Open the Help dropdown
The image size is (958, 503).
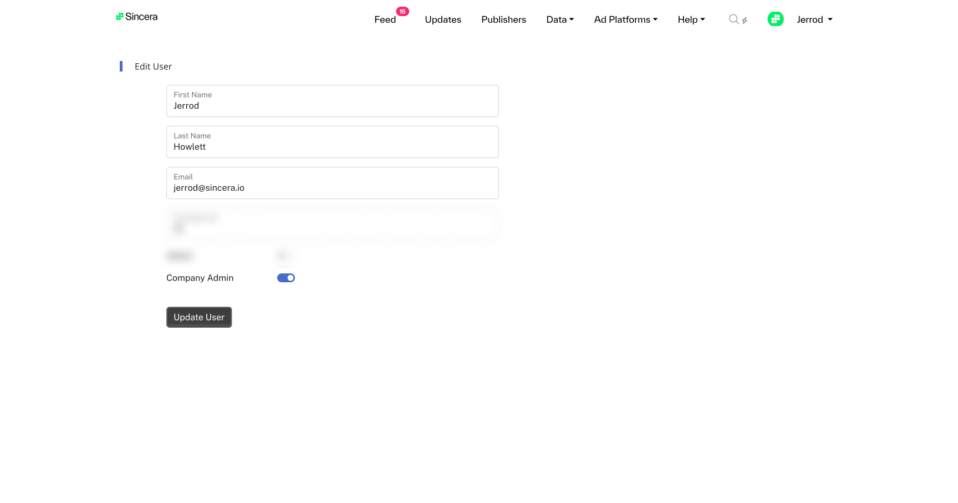coord(691,19)
